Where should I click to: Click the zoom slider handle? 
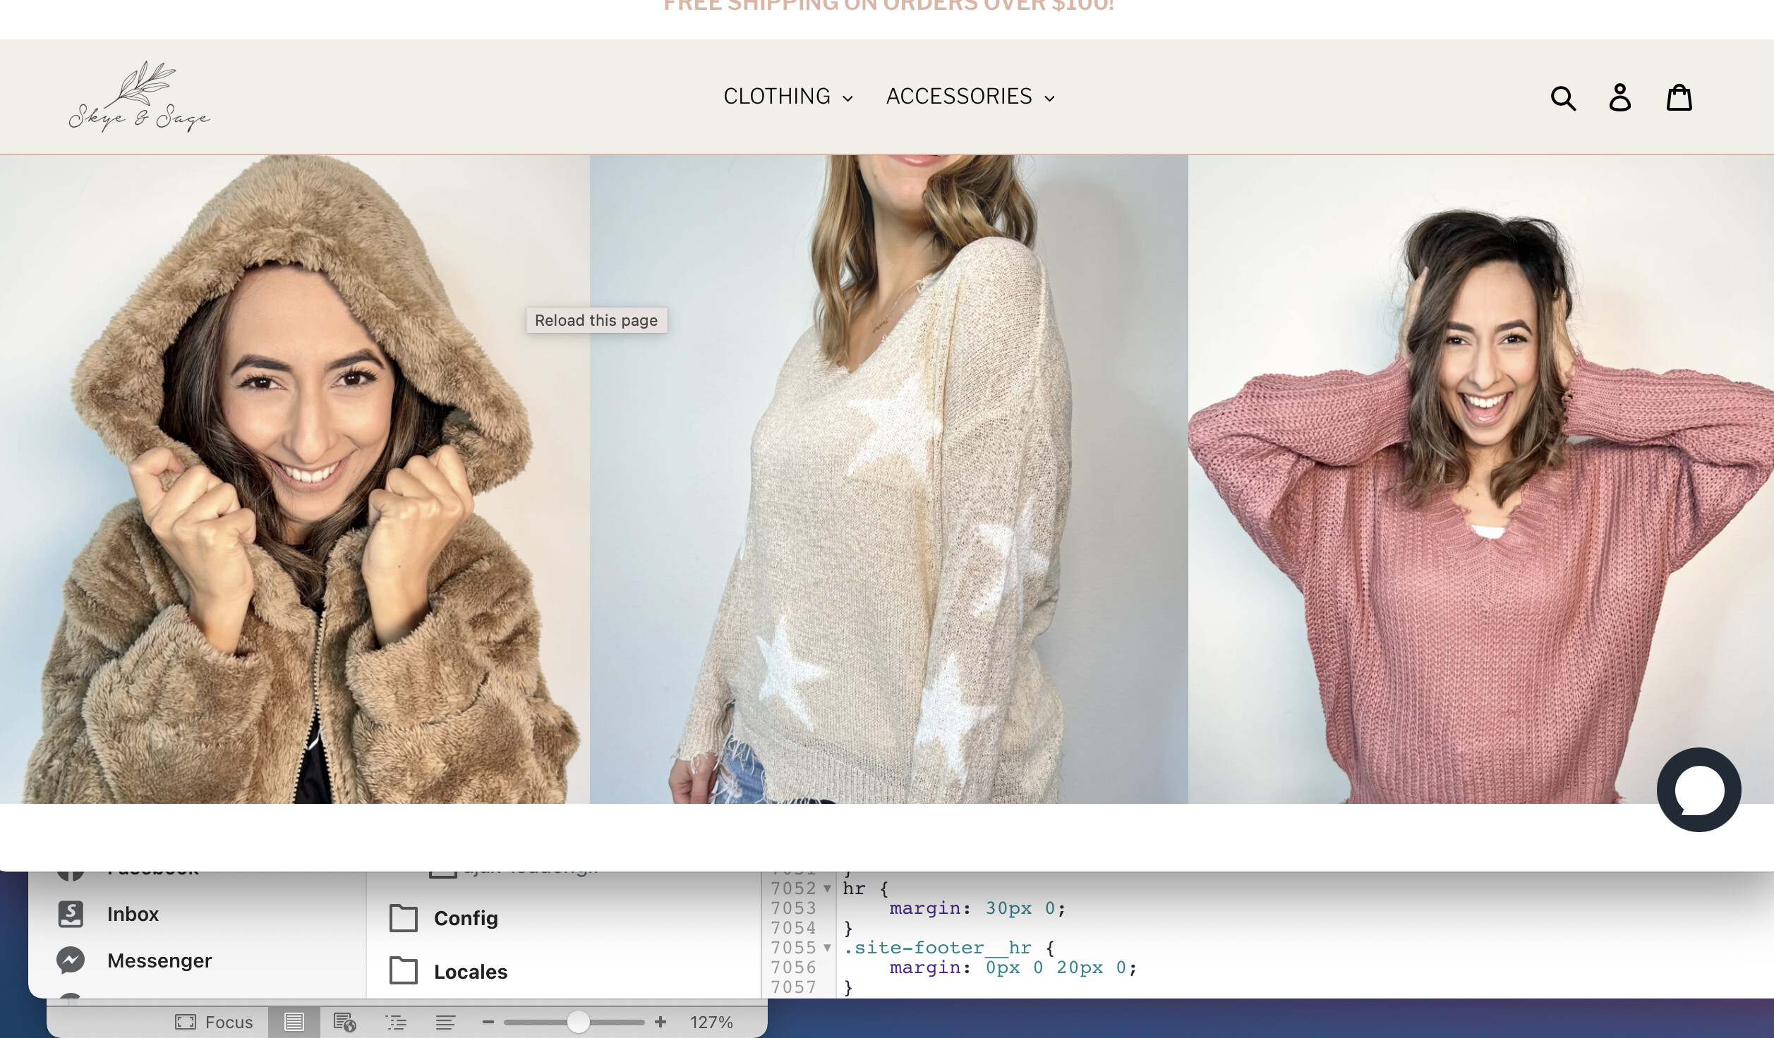578,1022
